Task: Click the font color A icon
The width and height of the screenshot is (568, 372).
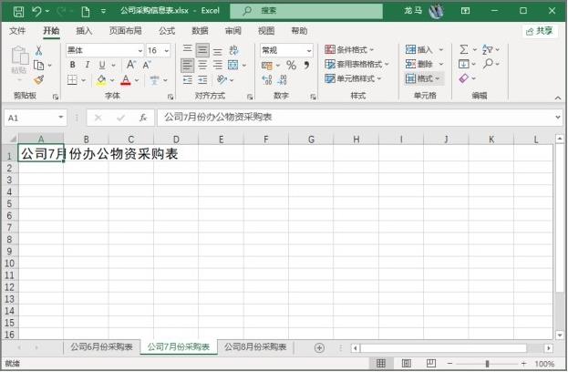Action: [125, 80]
